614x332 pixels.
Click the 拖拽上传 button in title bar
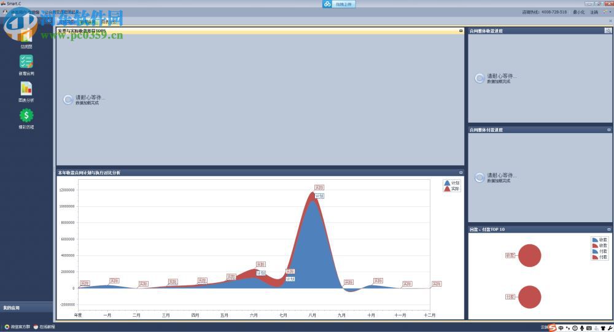[x=344, y=4]
